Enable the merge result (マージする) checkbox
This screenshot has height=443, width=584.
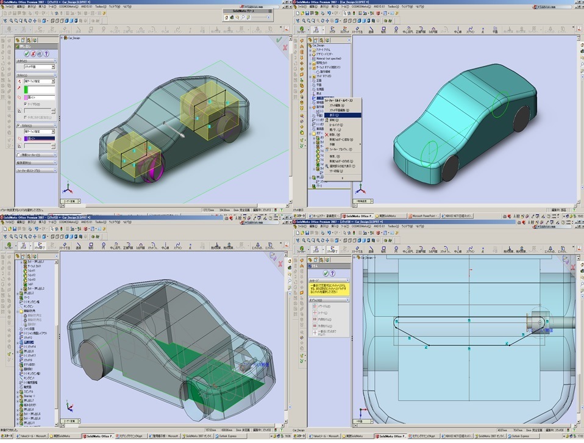point(25,104)
